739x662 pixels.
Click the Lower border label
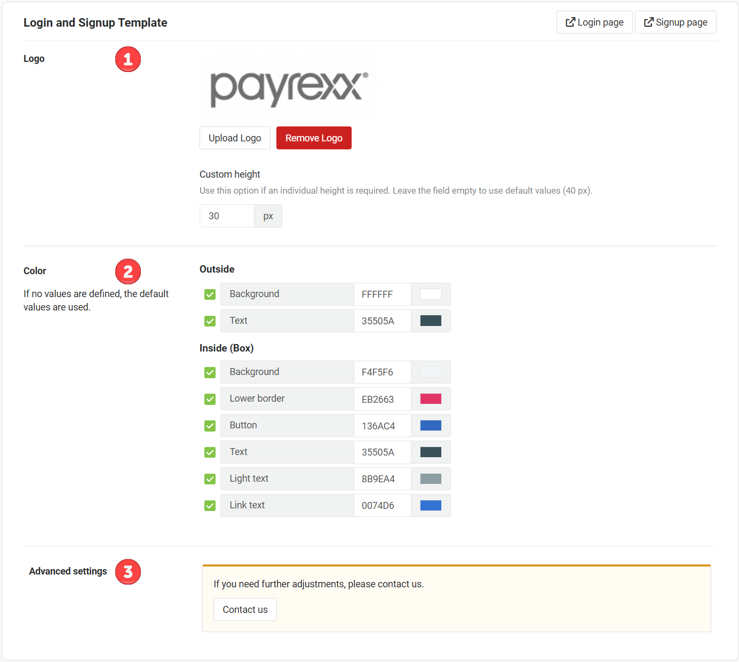point(257,398)
